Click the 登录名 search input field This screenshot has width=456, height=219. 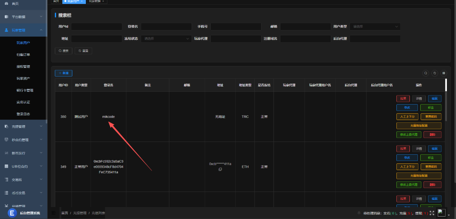(x=166, y=27)
